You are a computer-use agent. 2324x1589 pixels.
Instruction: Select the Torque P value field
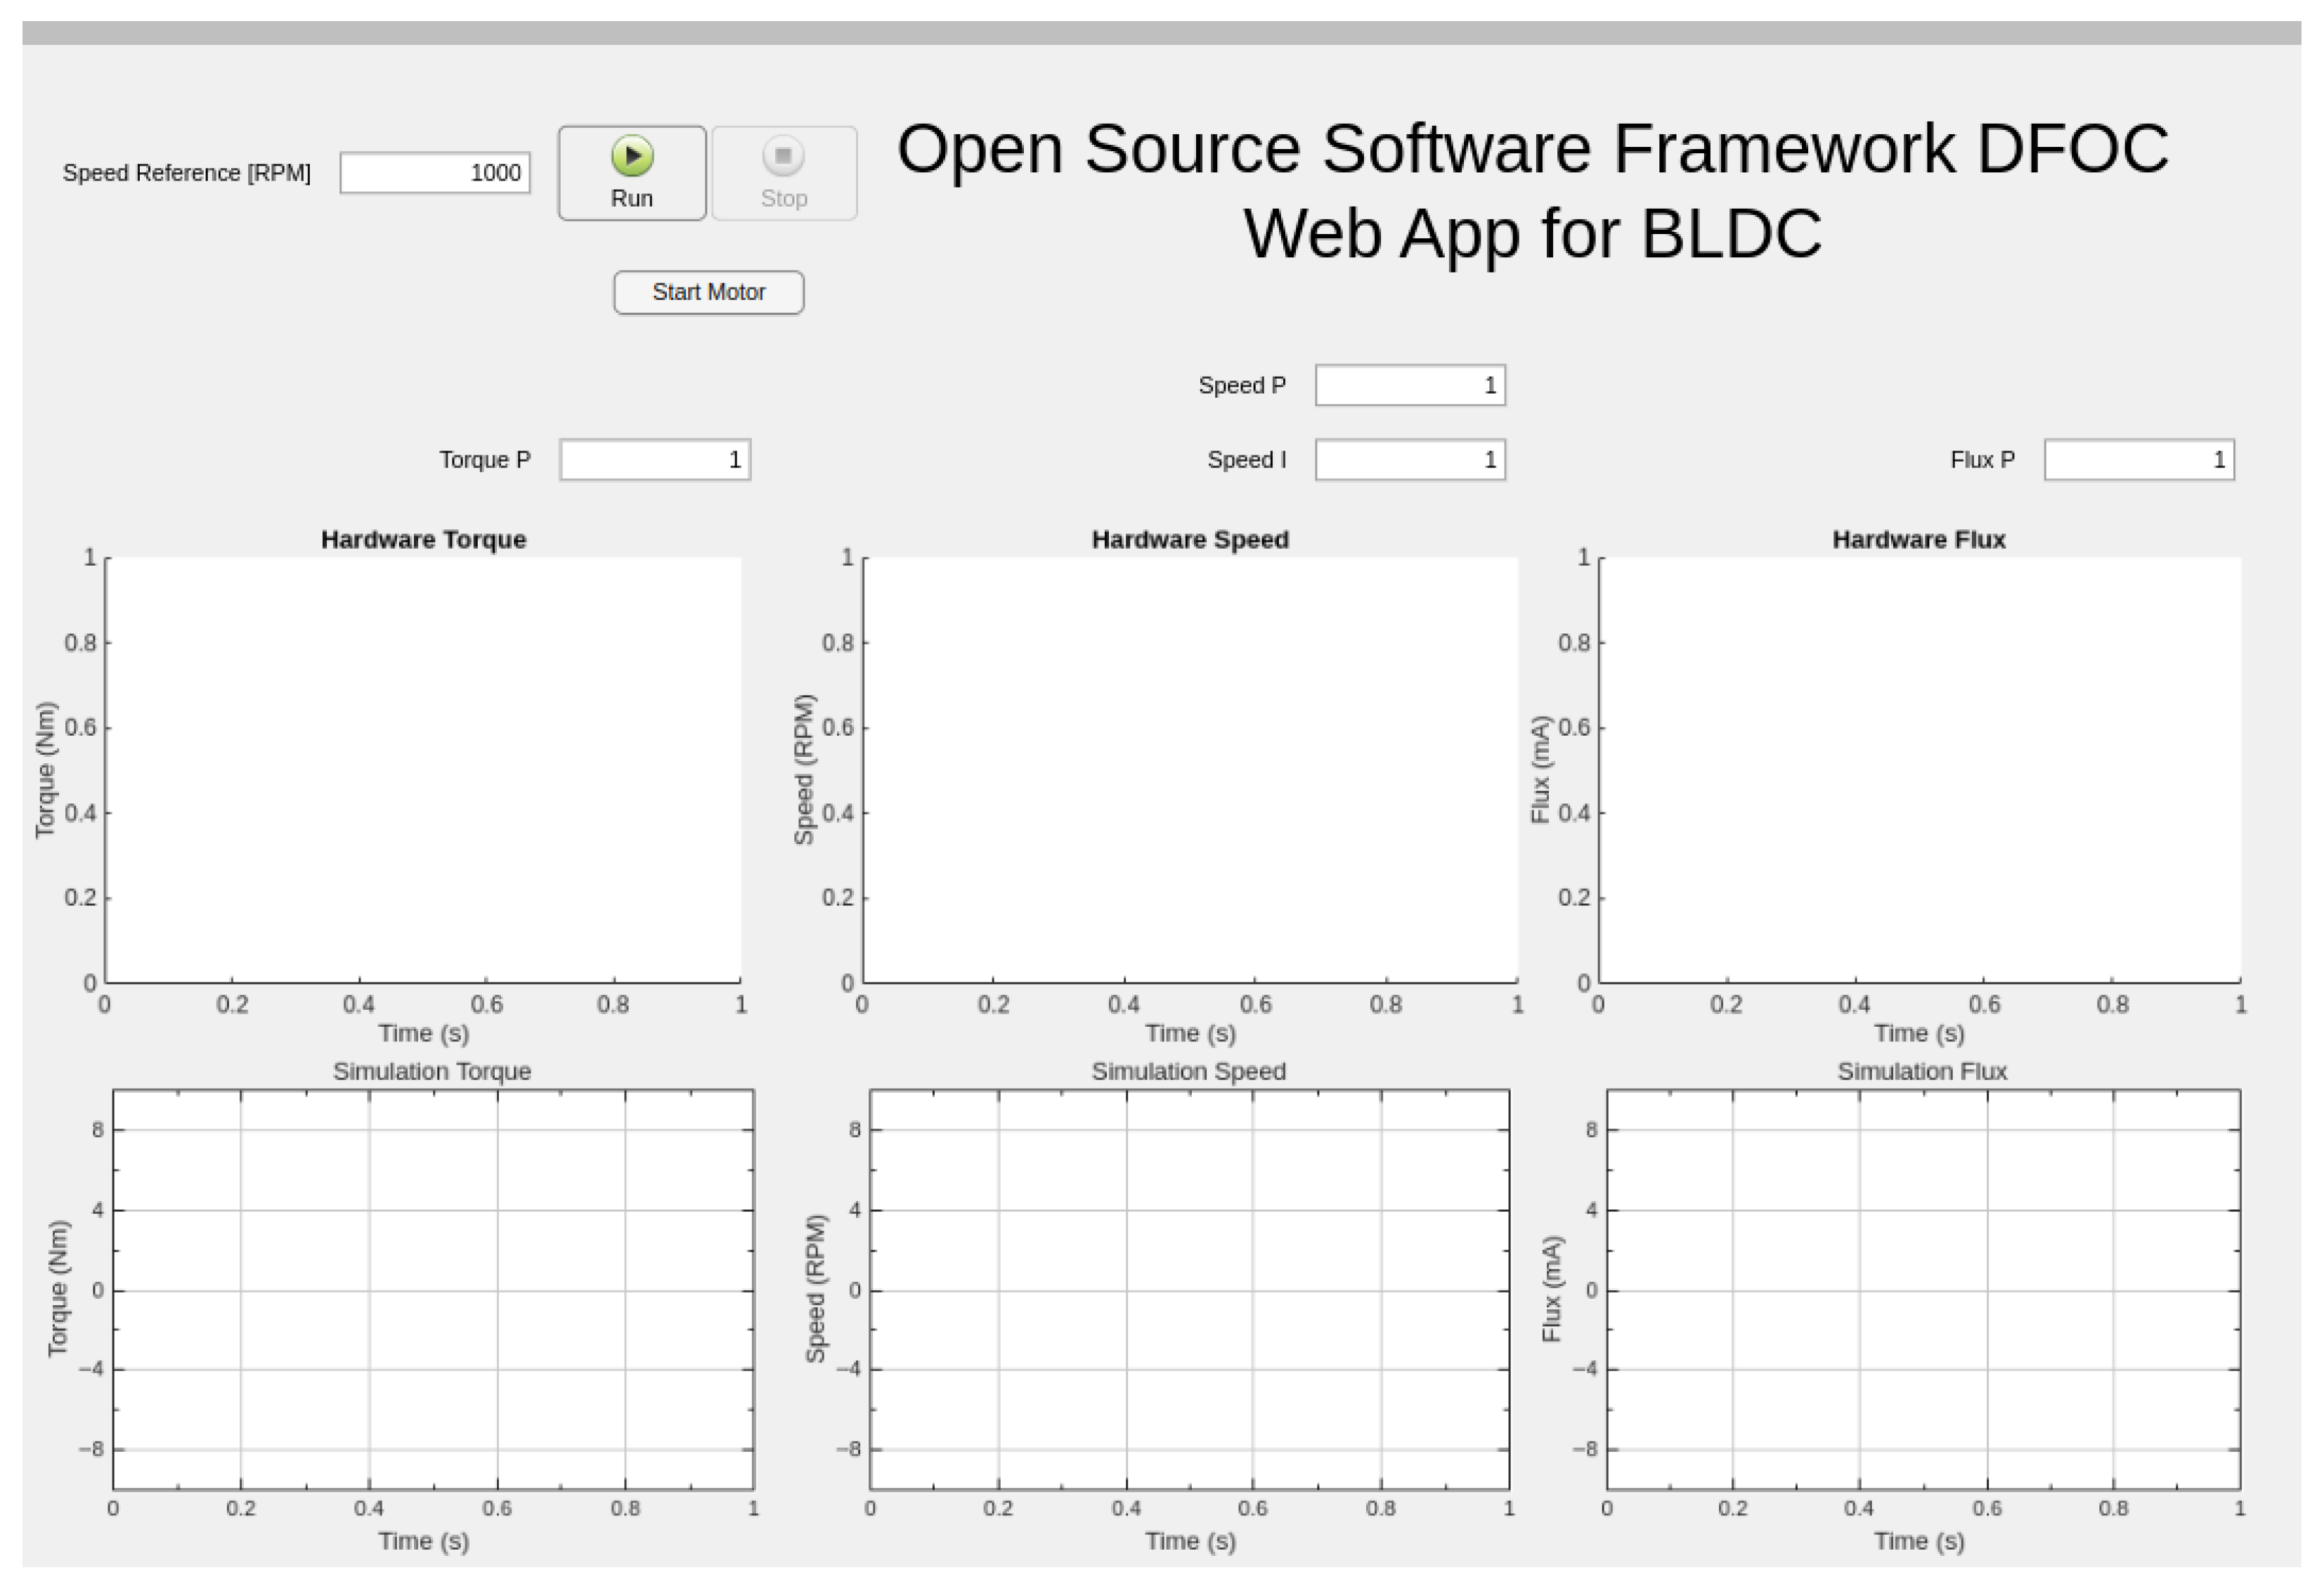point(654,460)
